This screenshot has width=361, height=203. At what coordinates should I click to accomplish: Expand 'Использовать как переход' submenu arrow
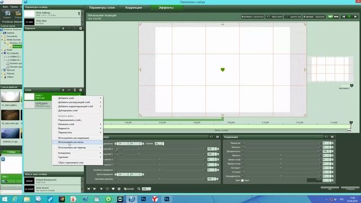pyautogui.click(x=100, y=148)
